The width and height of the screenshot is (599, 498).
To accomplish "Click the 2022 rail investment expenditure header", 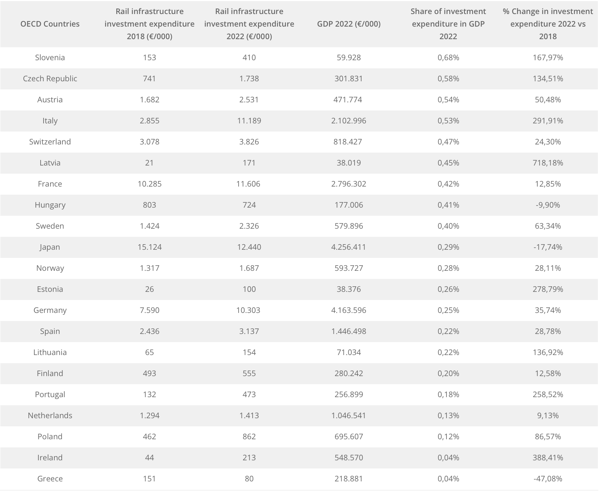I will pyautogui.click(x=249, y=24).
